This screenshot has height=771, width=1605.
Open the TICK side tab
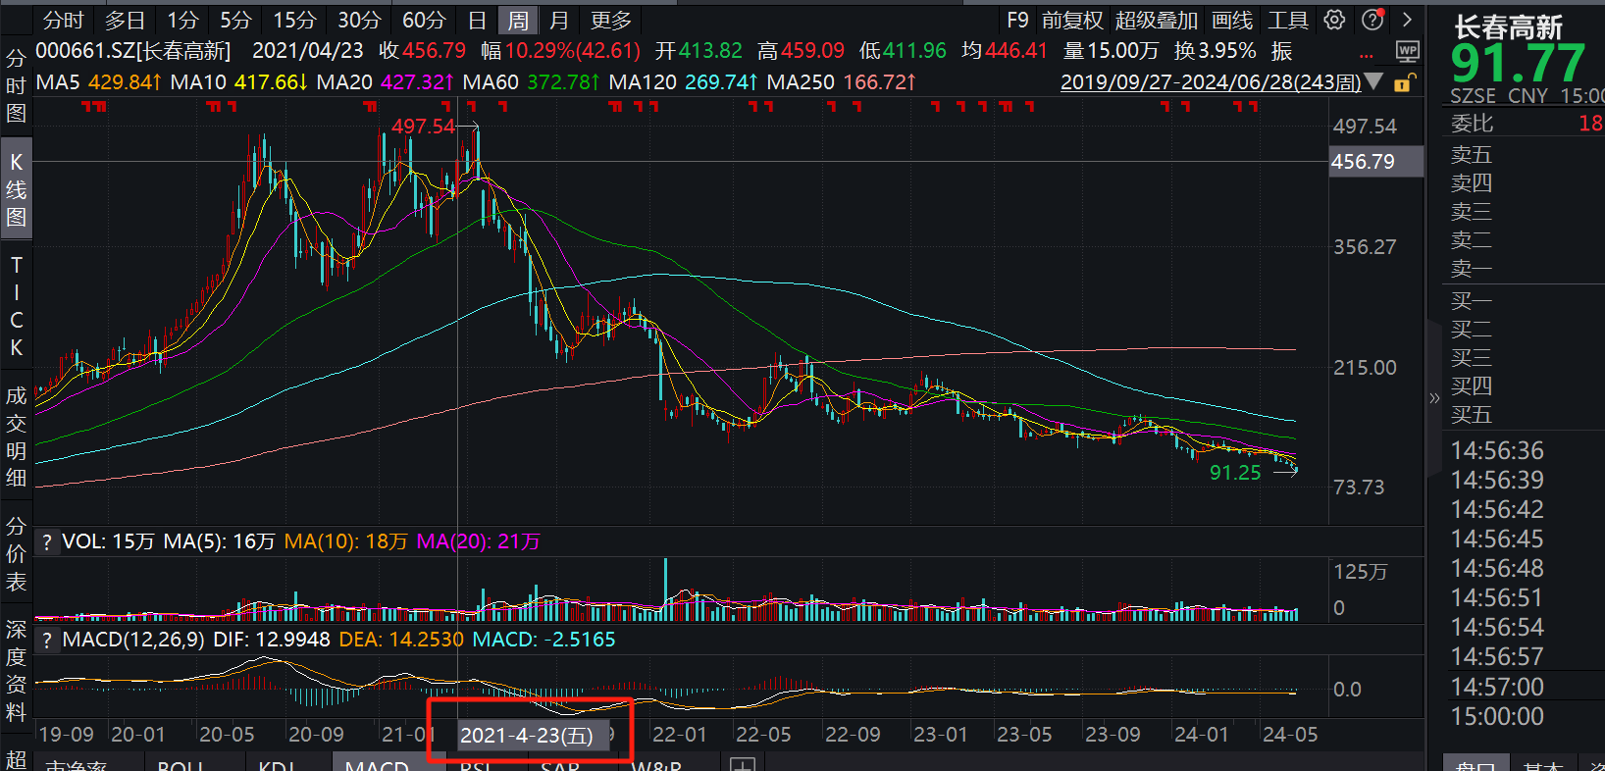coord(16,306)
